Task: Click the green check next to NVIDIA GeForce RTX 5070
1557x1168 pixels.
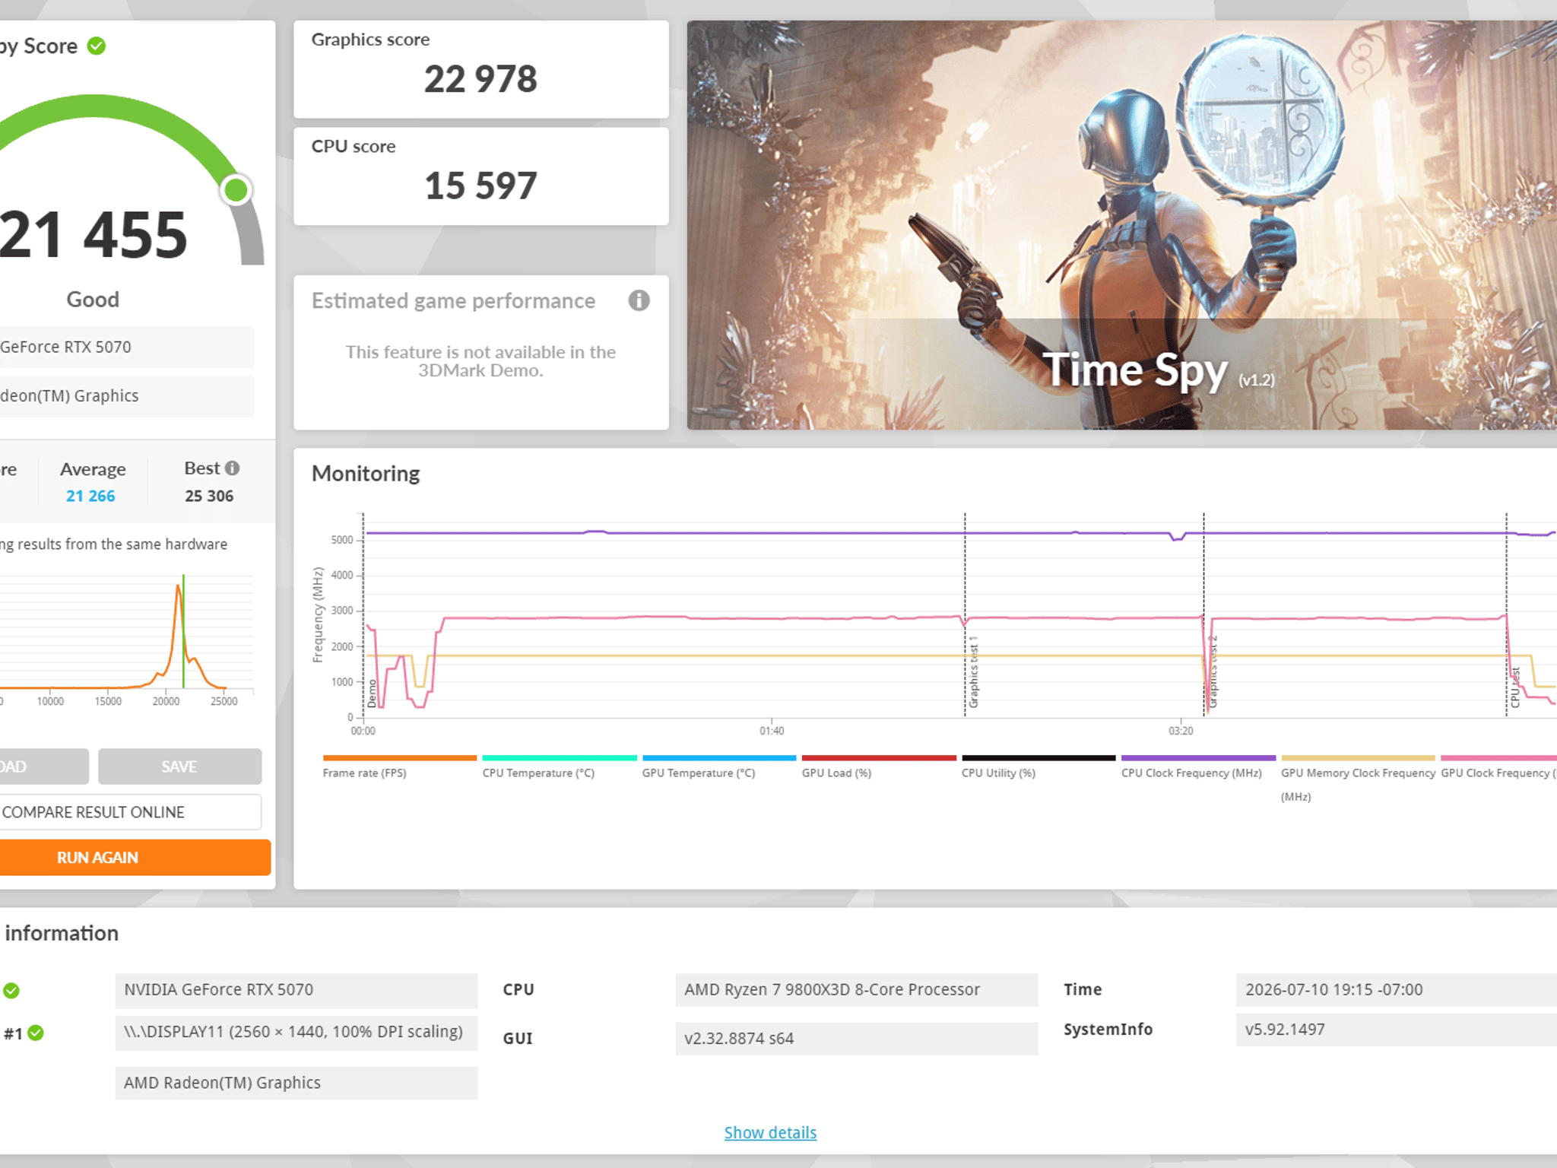Action: coord(11,990)
